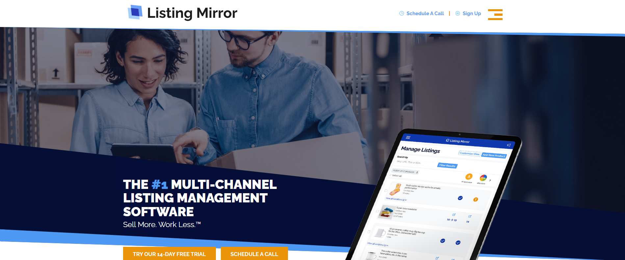This screenshot has height=260, width=625.
Task: Click the clock icon beside Schedule A Call
Action: [x=402, y=13]
